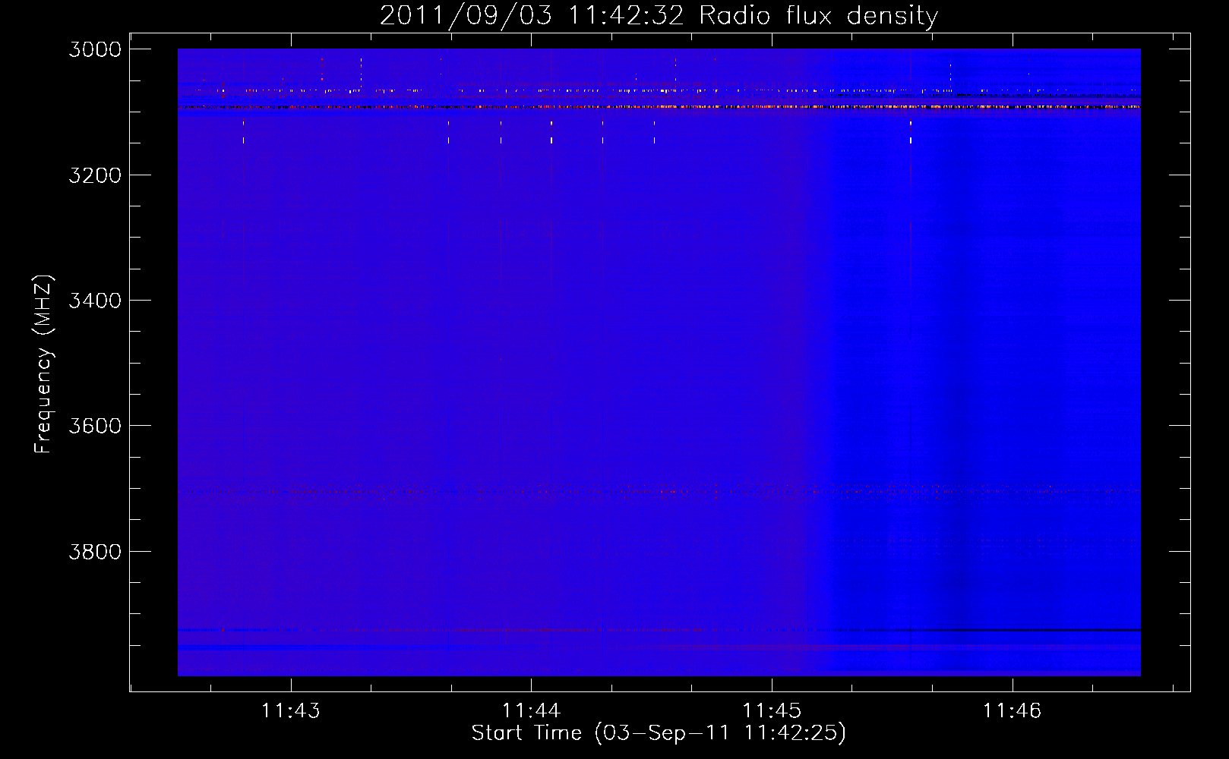
Task: Click the "Start Time (03-Sep-11 11:42:25)" x-axis label
Action: click(x=659, y=732)
